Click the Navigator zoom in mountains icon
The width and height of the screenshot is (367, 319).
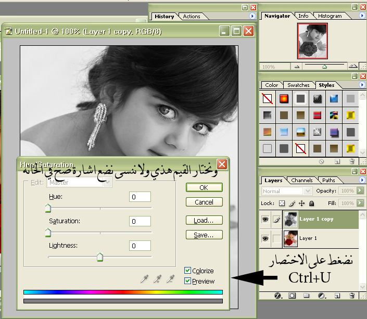(352, 67)
